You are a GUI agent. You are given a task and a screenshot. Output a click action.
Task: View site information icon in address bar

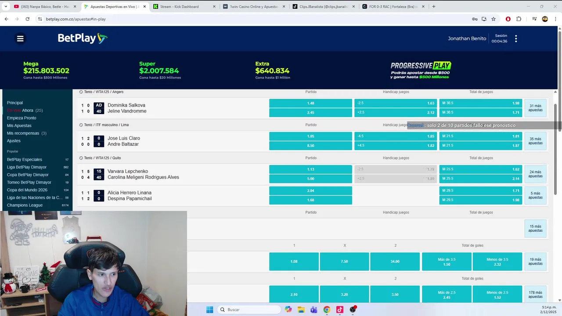[40, 19]
